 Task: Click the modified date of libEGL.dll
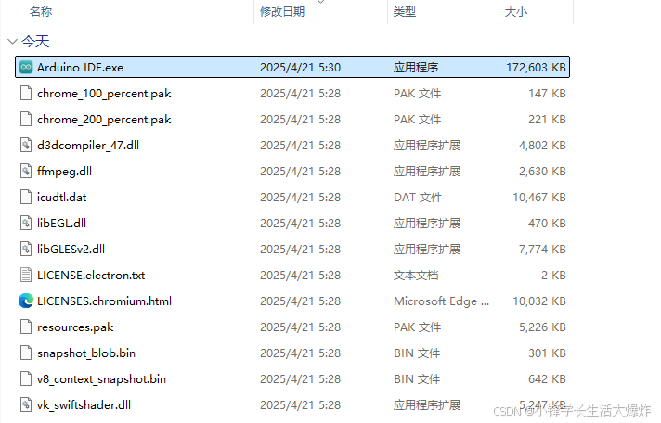300,224
